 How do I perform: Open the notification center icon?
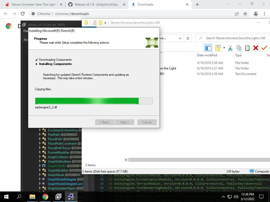pos(261,197)
